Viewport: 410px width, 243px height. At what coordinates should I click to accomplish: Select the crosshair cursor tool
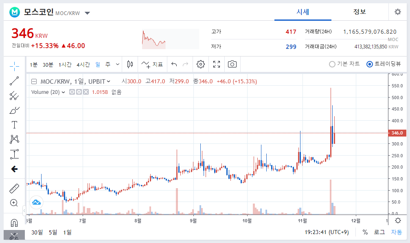tap(14, 66)
